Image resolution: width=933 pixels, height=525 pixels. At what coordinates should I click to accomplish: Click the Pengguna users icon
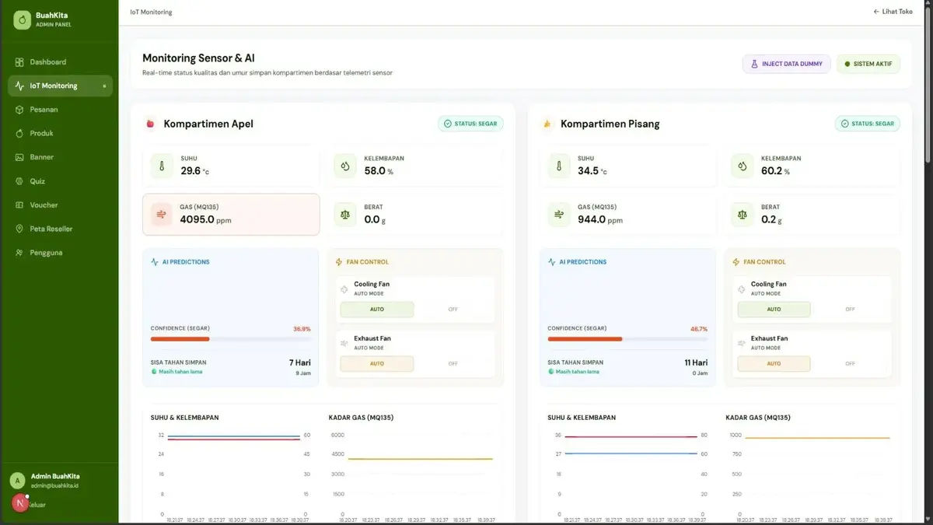point(20,253)
